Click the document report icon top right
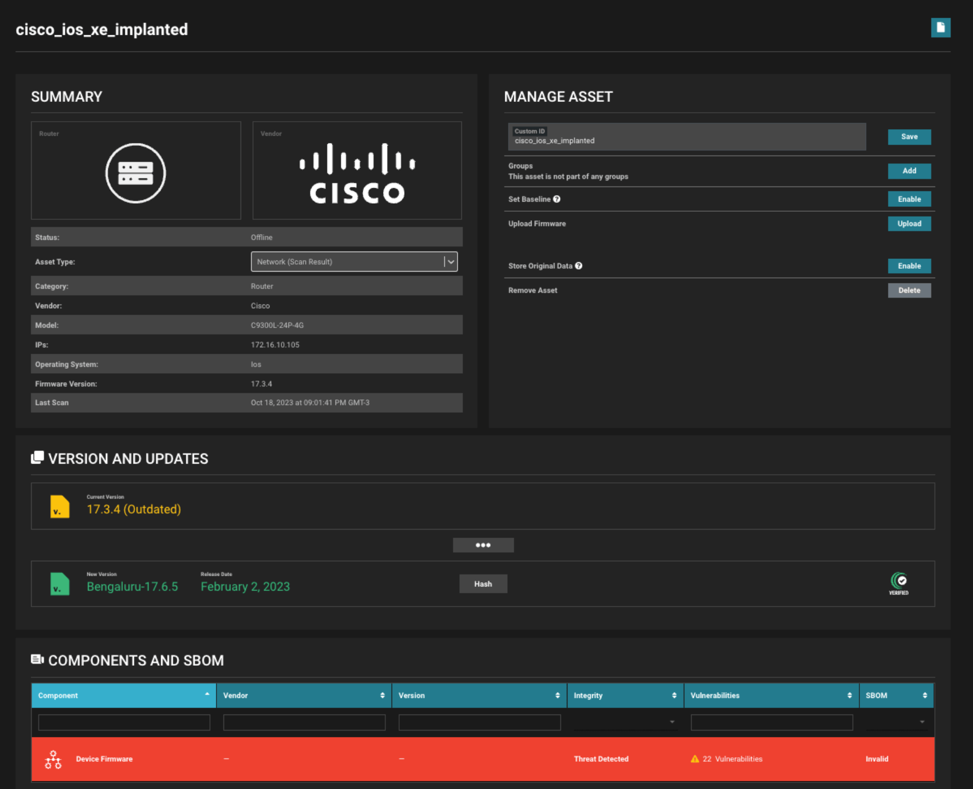The width and height of the screenshot is (973, 789). point(942,28)
